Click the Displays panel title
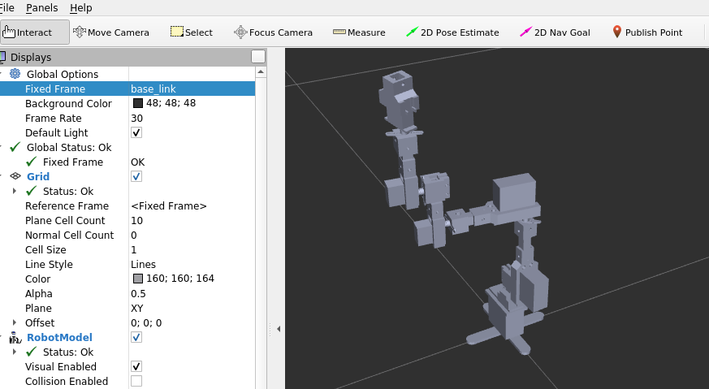Screen dimensions: 709x389 click(x=31, y=58)
